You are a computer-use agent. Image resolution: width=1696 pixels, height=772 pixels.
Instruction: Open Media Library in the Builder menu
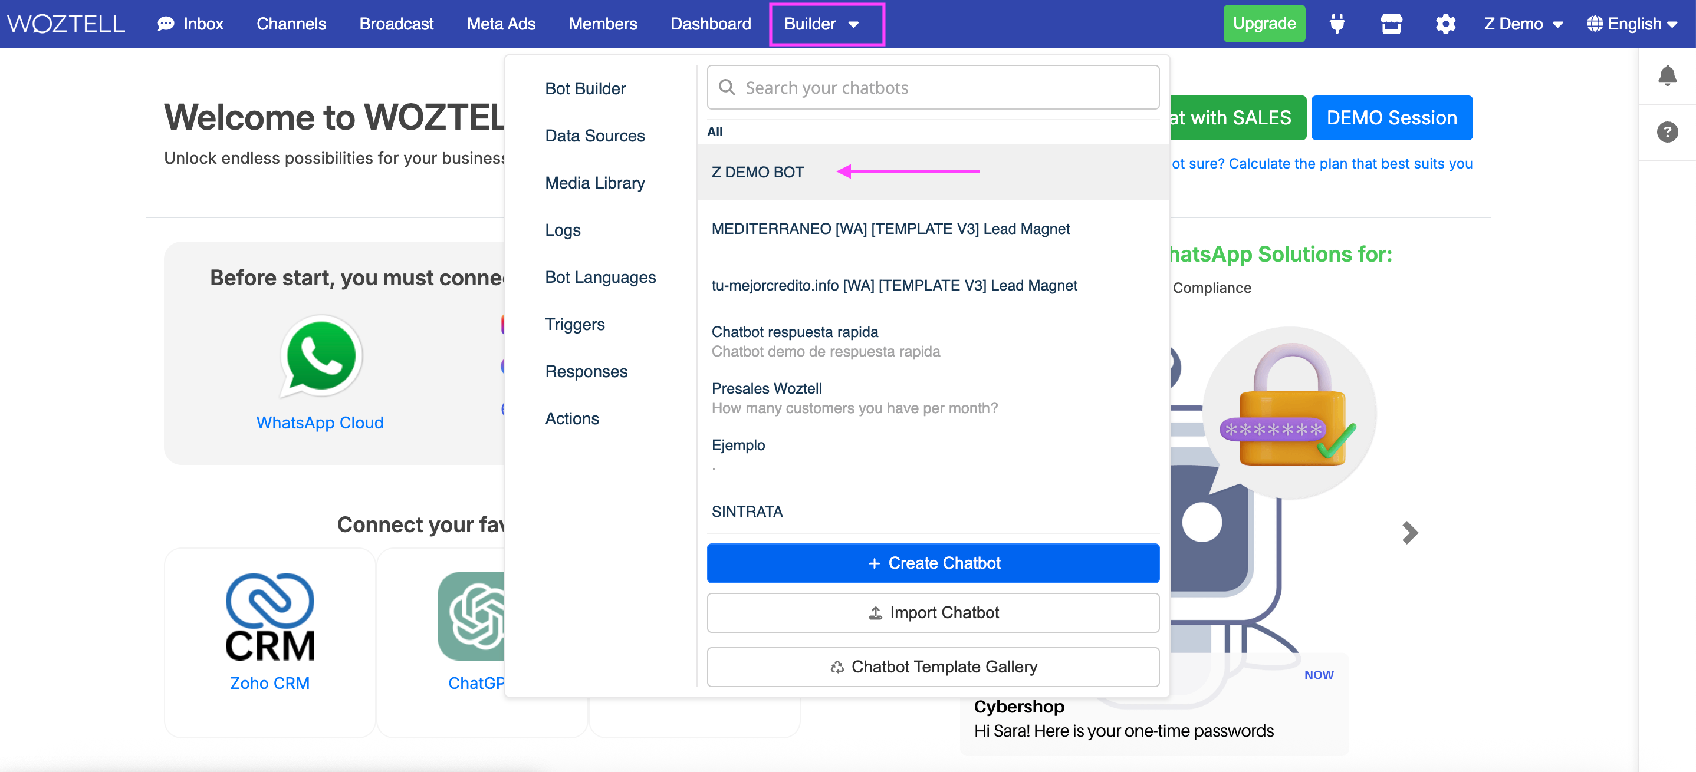coord(594,183)
